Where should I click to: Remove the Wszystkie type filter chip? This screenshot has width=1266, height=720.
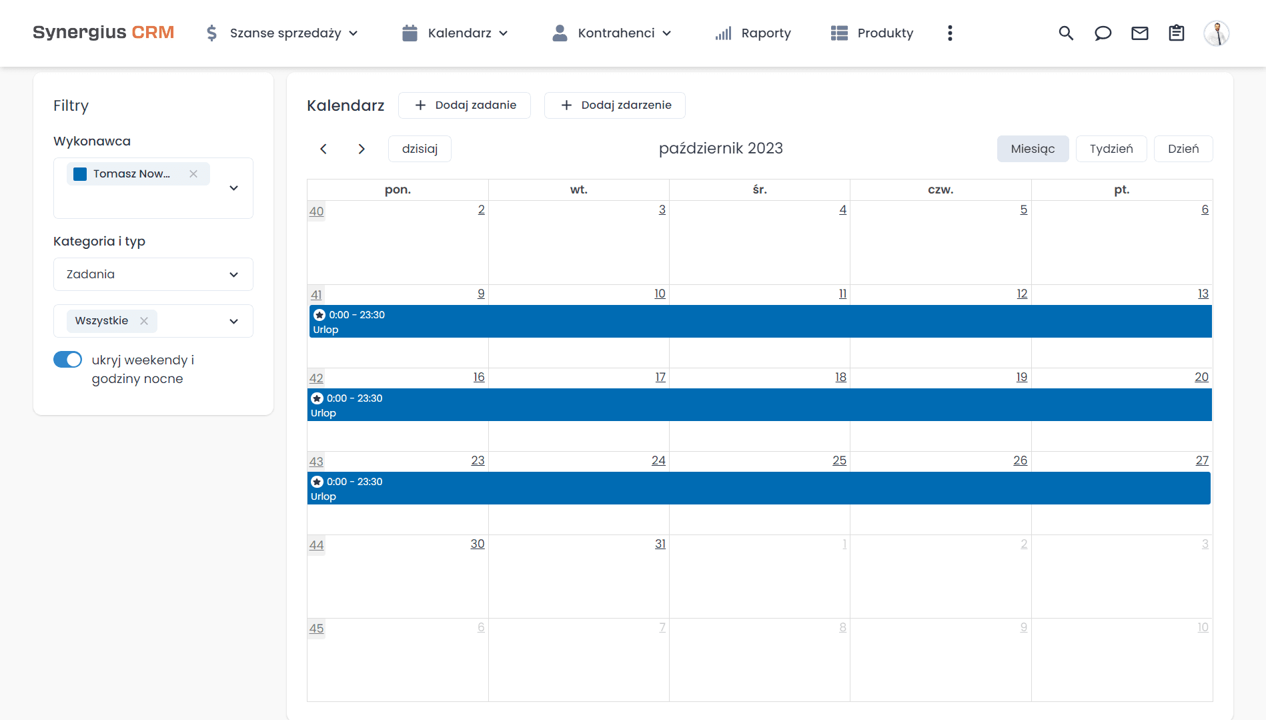[x=143, y=321]
